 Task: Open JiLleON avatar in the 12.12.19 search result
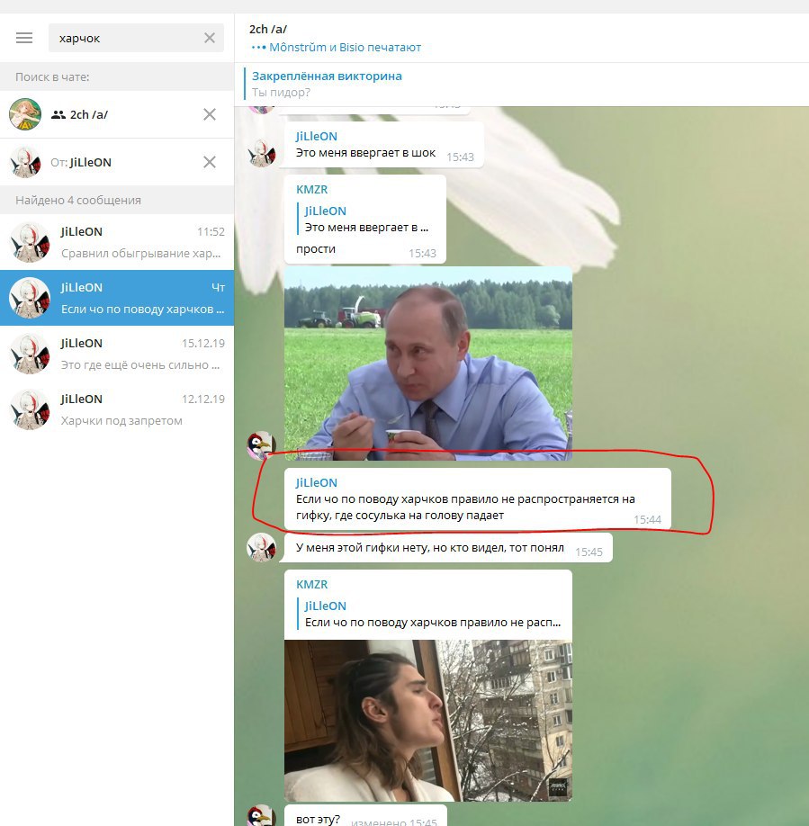(30, 409)
